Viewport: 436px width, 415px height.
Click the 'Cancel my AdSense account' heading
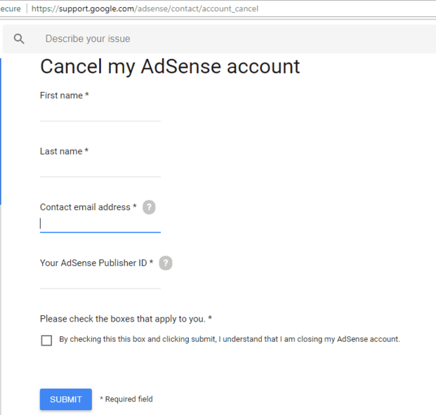(170, 67)
